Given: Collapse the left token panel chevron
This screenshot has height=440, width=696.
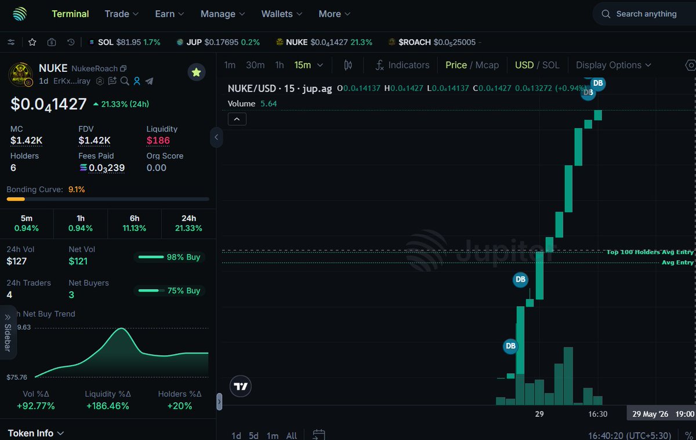Looking at the screenshot, I should pos(216,137).
